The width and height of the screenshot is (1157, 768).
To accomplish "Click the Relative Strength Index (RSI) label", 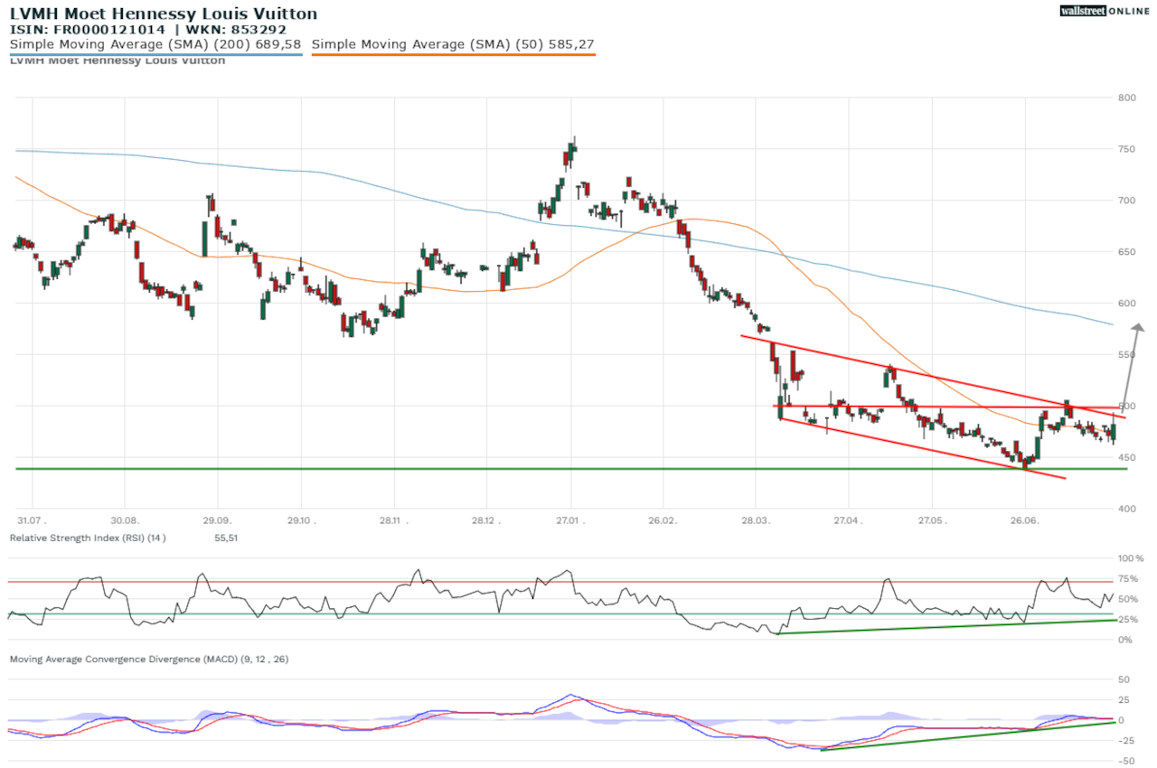I will coord(87,538).
